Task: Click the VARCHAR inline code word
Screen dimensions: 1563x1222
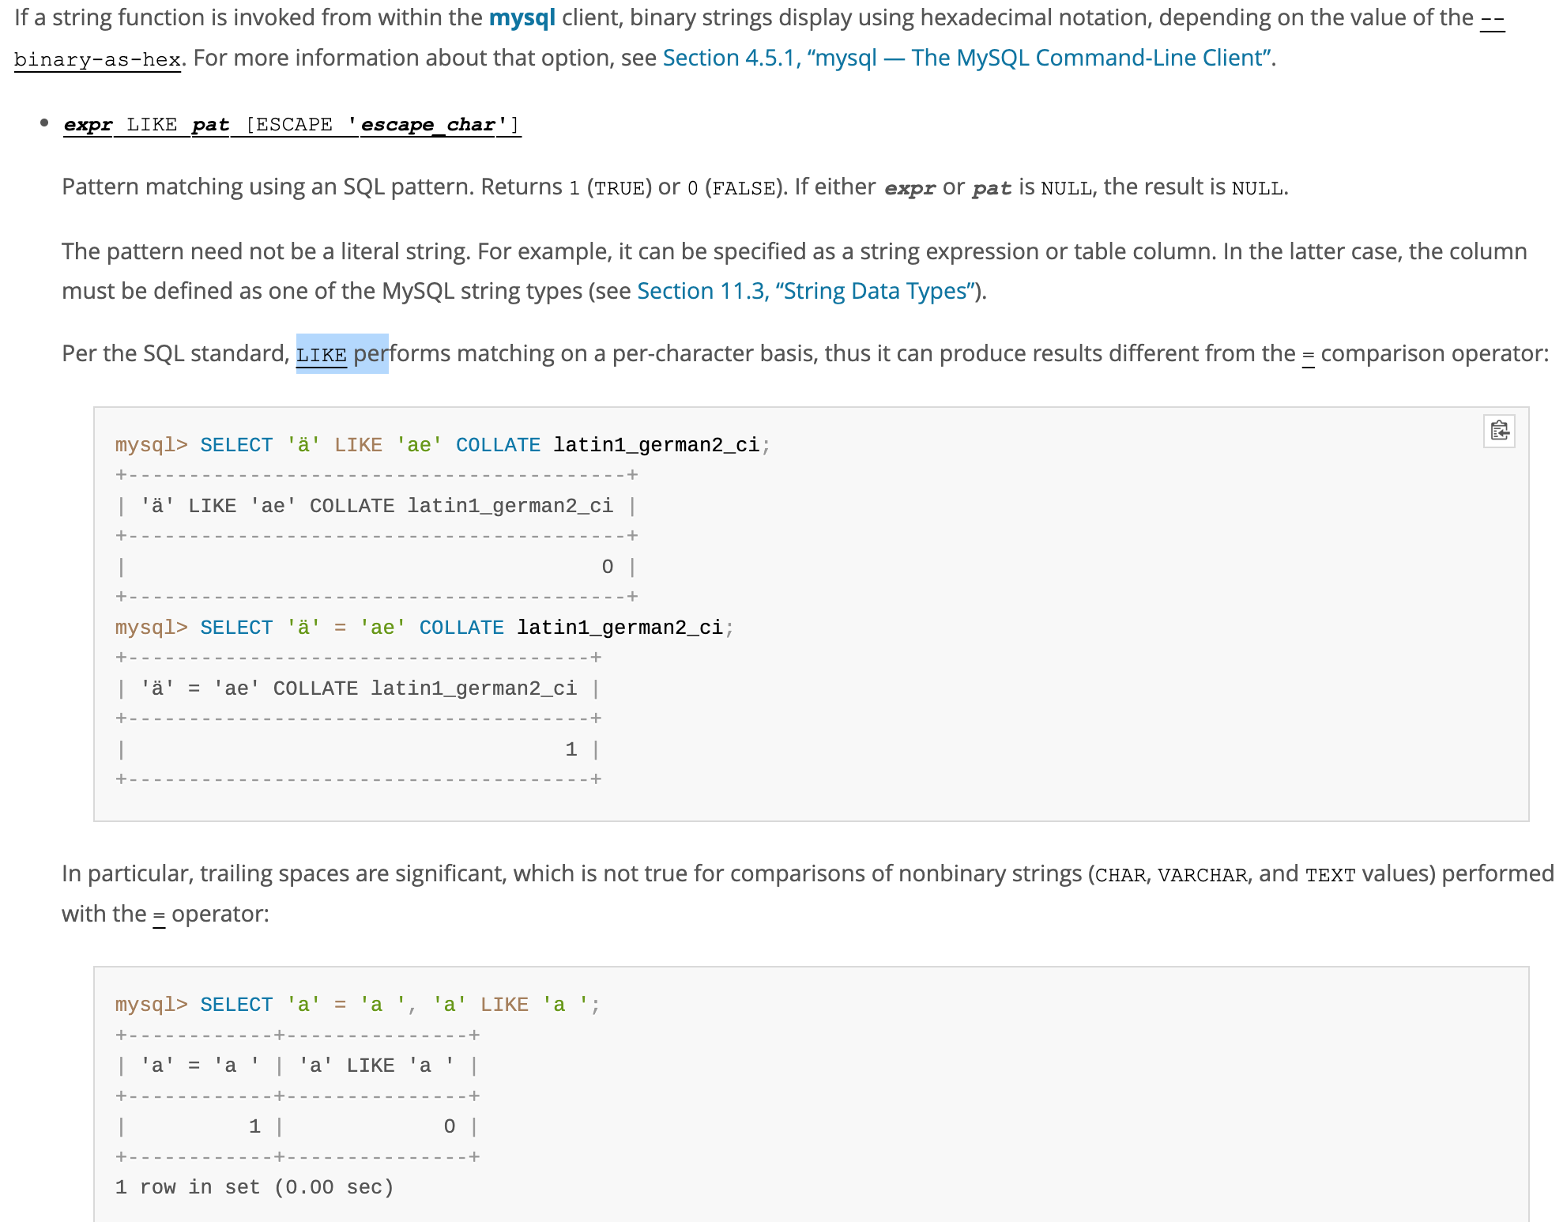Action: point(1202,875)
